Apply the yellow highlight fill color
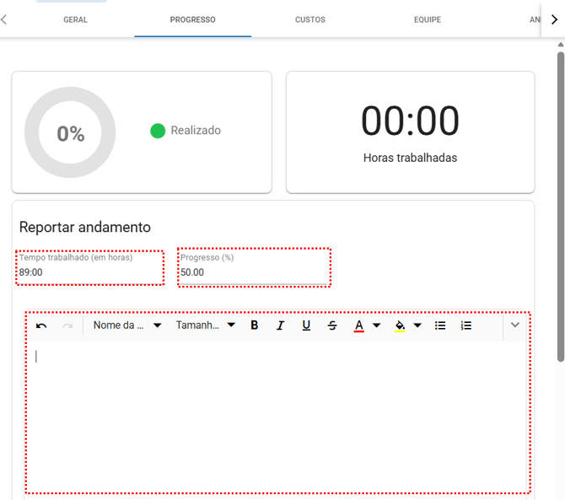The height and width of the screenshot is (500, 565). (x=400, y=325)
